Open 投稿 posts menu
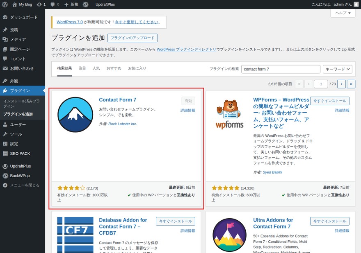Screen dimensions: 361x253 (23, 30)
